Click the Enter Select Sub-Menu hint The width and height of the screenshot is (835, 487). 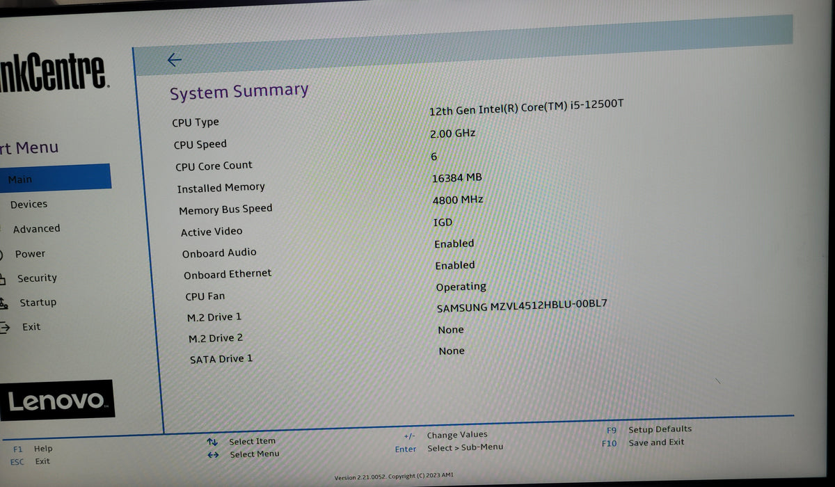point(449,448)
